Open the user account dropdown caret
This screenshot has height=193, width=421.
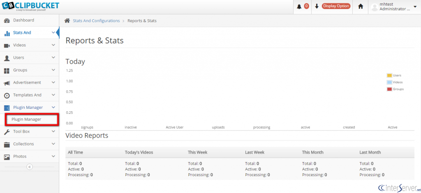coord(415,7)
